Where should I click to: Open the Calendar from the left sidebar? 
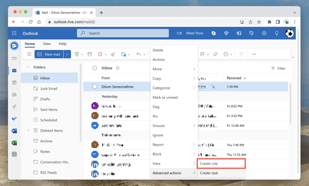point(14,82)
